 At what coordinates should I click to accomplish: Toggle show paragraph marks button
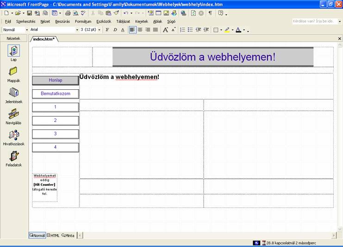pyautogui.click(x=210, y=13)
